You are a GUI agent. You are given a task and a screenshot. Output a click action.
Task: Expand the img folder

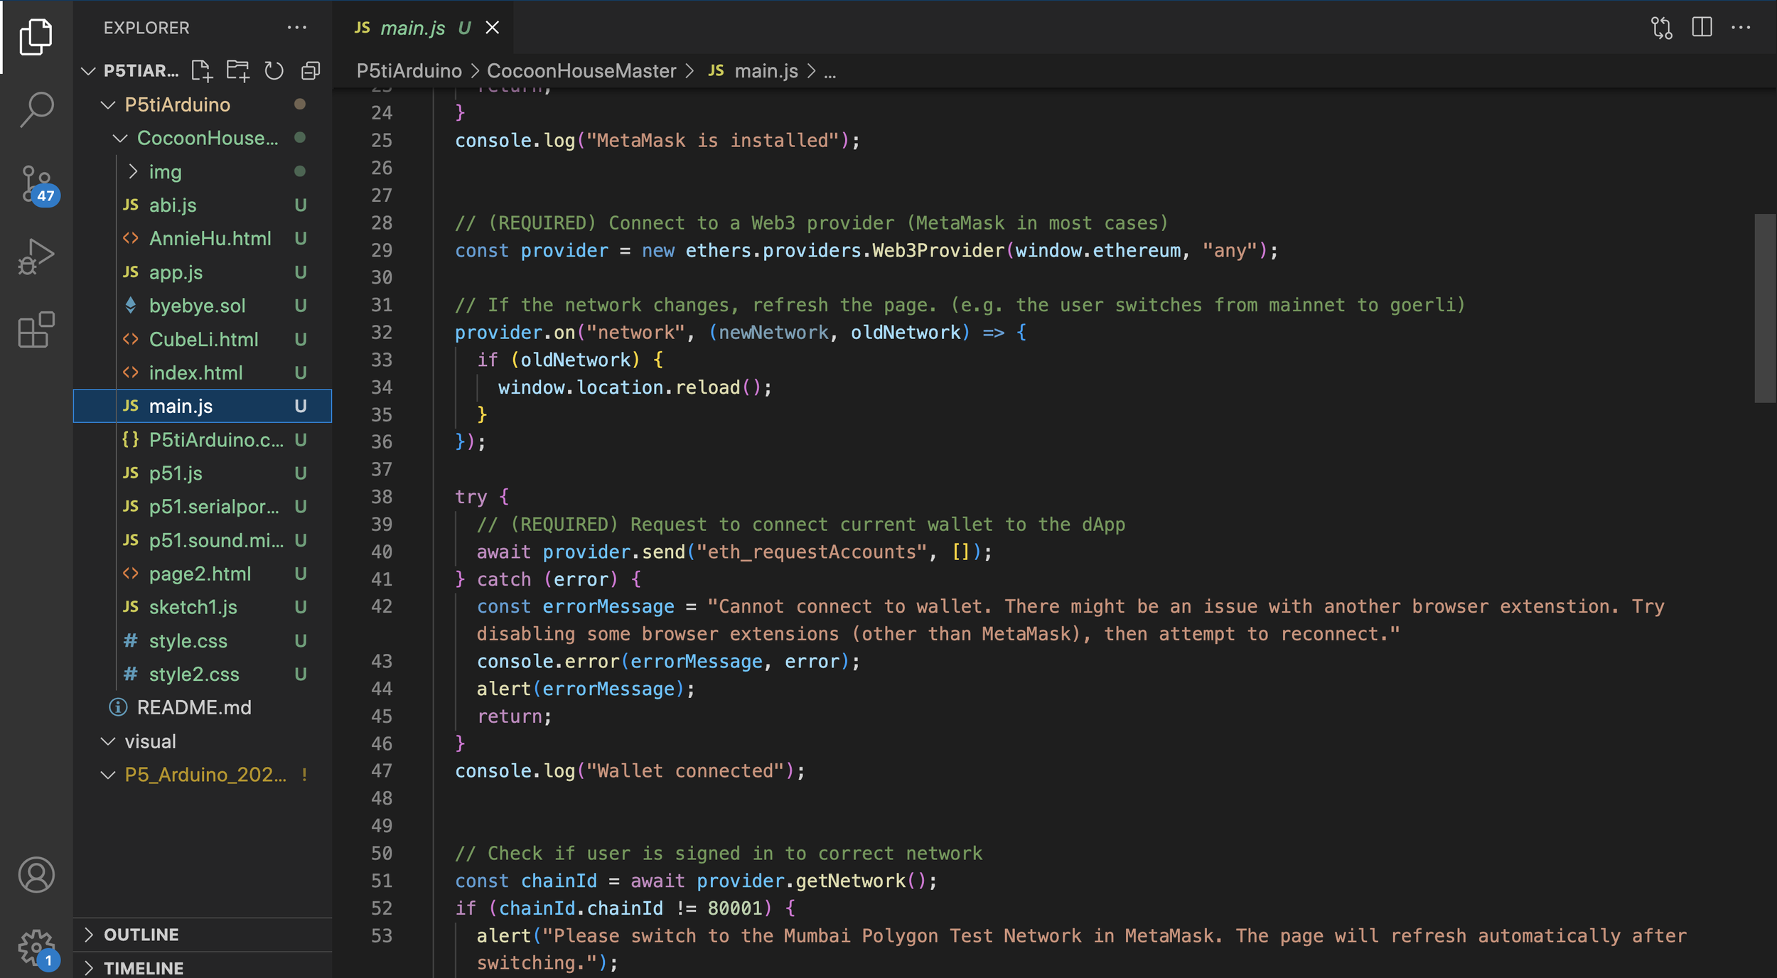[x=165, y=172]
